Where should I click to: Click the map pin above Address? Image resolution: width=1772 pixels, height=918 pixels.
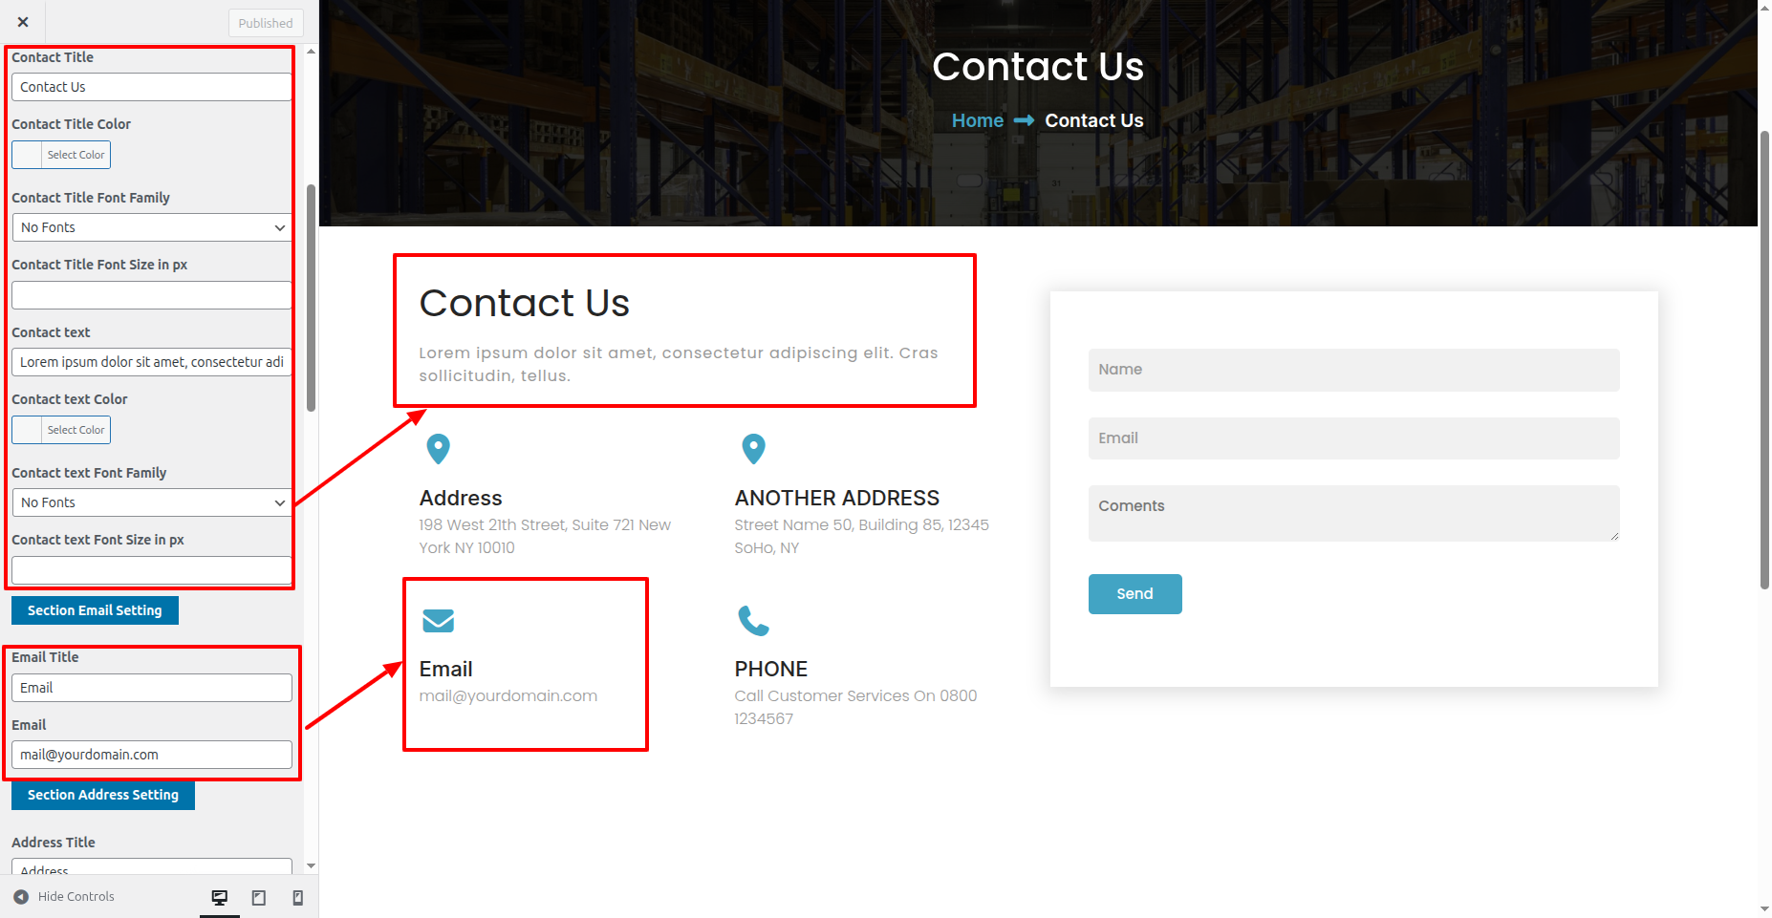(x=438, y=448)
